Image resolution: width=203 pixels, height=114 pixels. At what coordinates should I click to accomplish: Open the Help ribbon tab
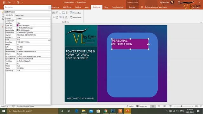click(106, 7)
